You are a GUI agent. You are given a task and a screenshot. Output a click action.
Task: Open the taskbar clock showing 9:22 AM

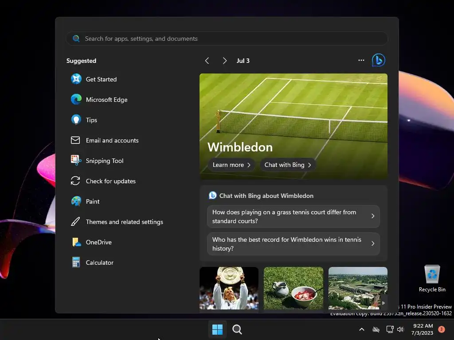coord(423,329)
